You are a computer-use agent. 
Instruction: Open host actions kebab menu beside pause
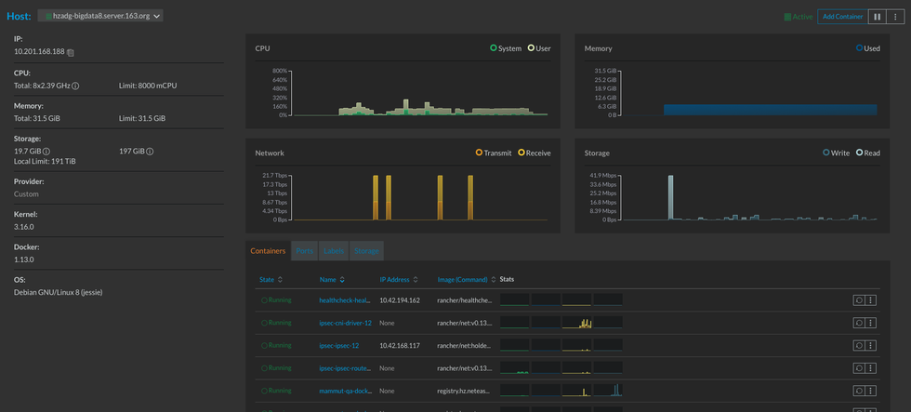tap(894, 16)
